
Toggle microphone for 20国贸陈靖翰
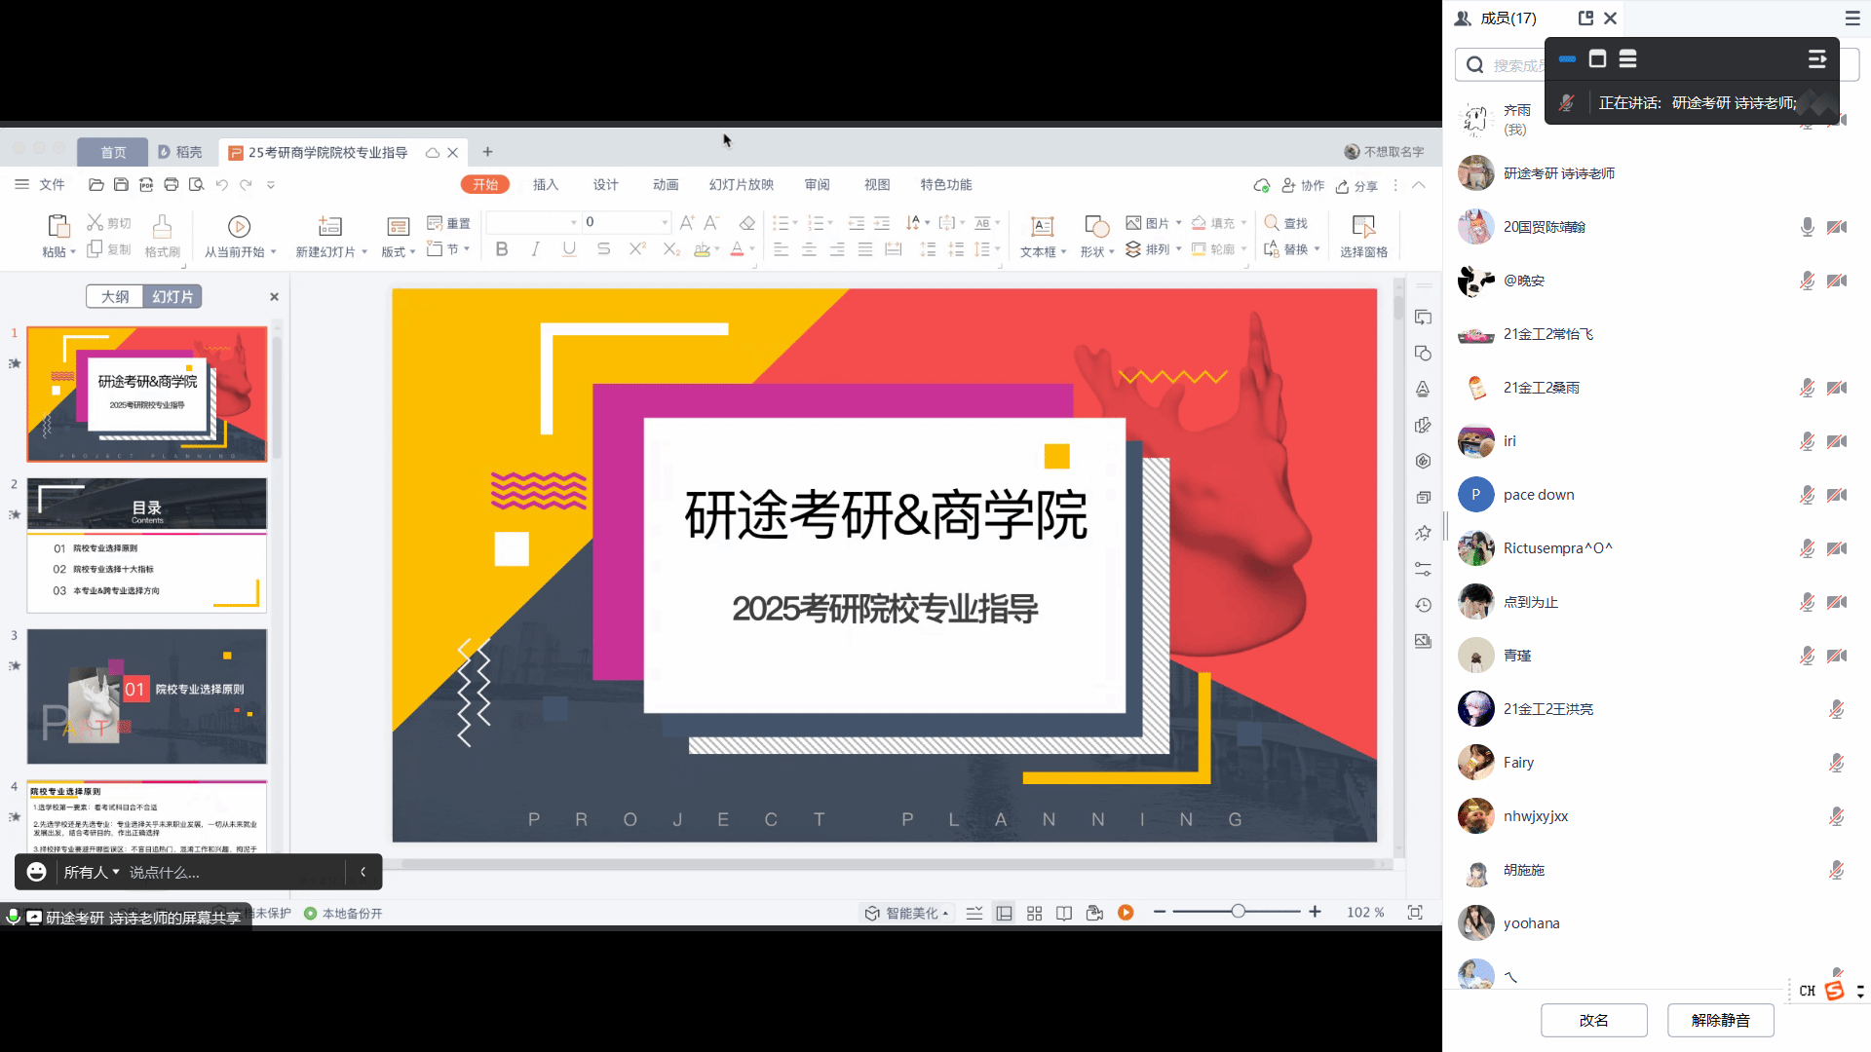tap(1807, 227)
